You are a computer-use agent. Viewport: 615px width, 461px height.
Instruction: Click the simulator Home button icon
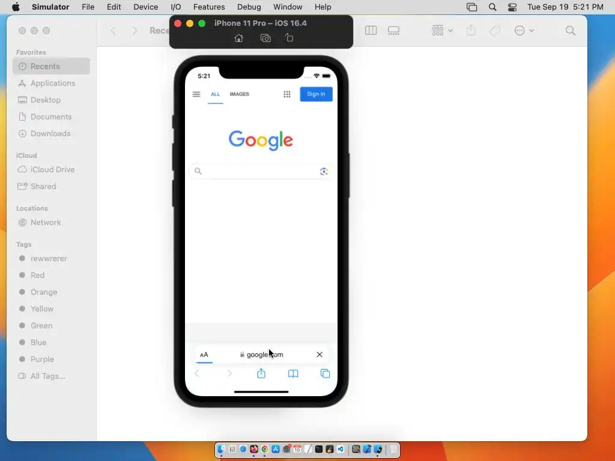[x=238, y=38]
